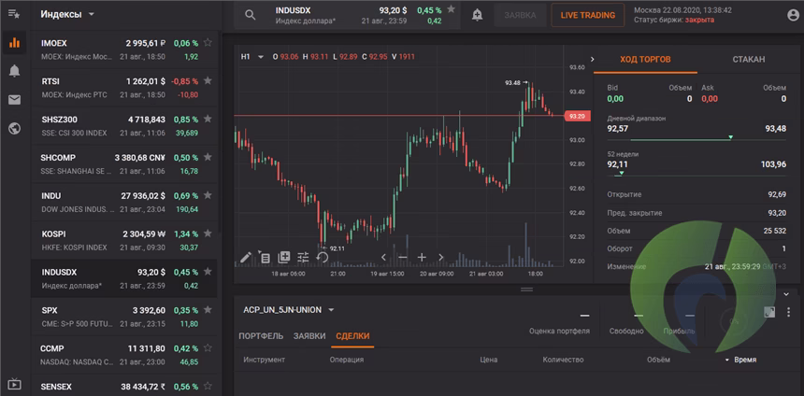The height and width of the screenshot is (396, 804).
Task: Open the Индексы list dropdown
Action: [x=67, y=14]
